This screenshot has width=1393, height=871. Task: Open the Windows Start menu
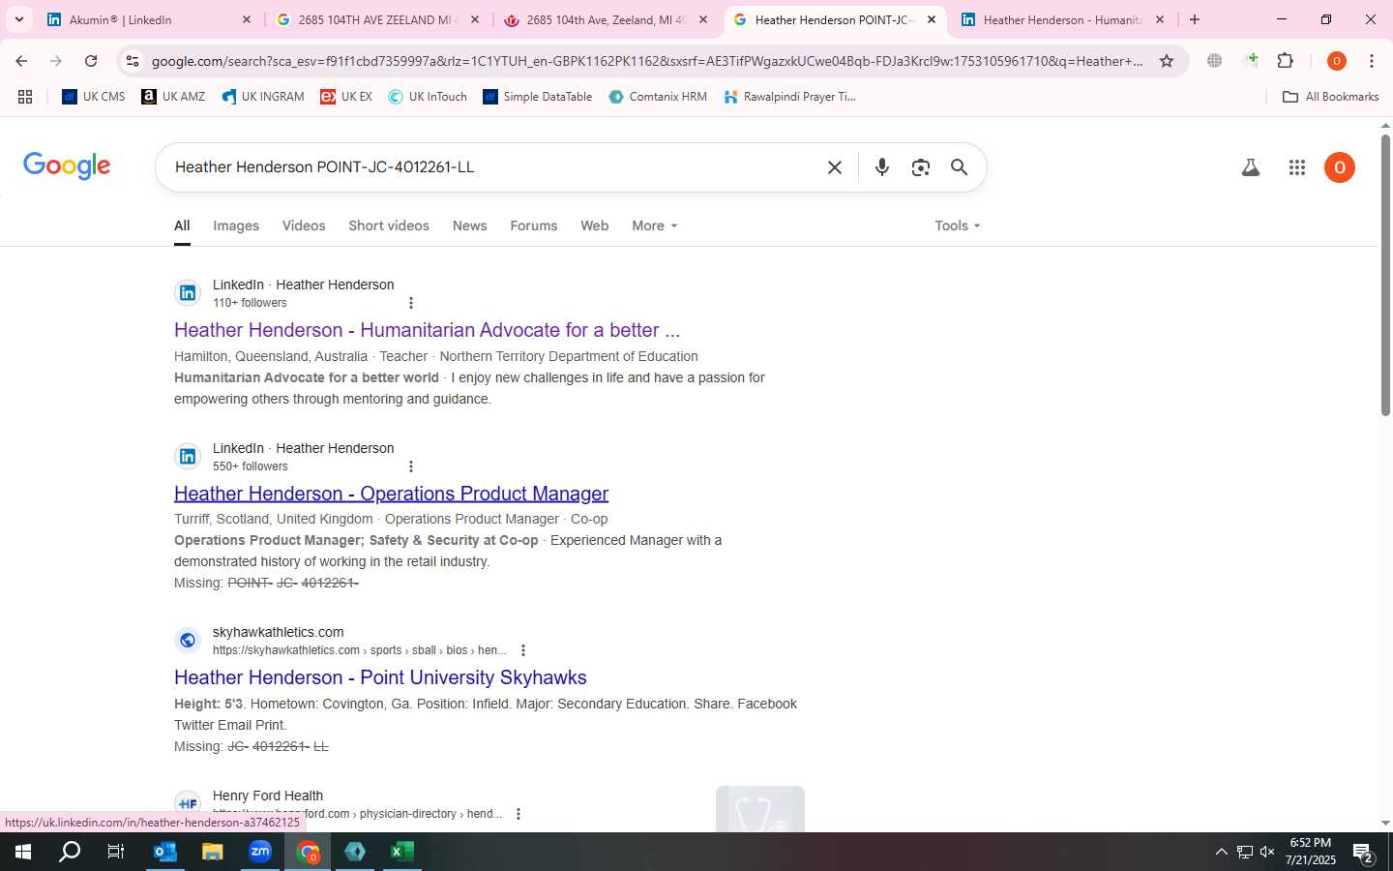click(x=23, y=852)
